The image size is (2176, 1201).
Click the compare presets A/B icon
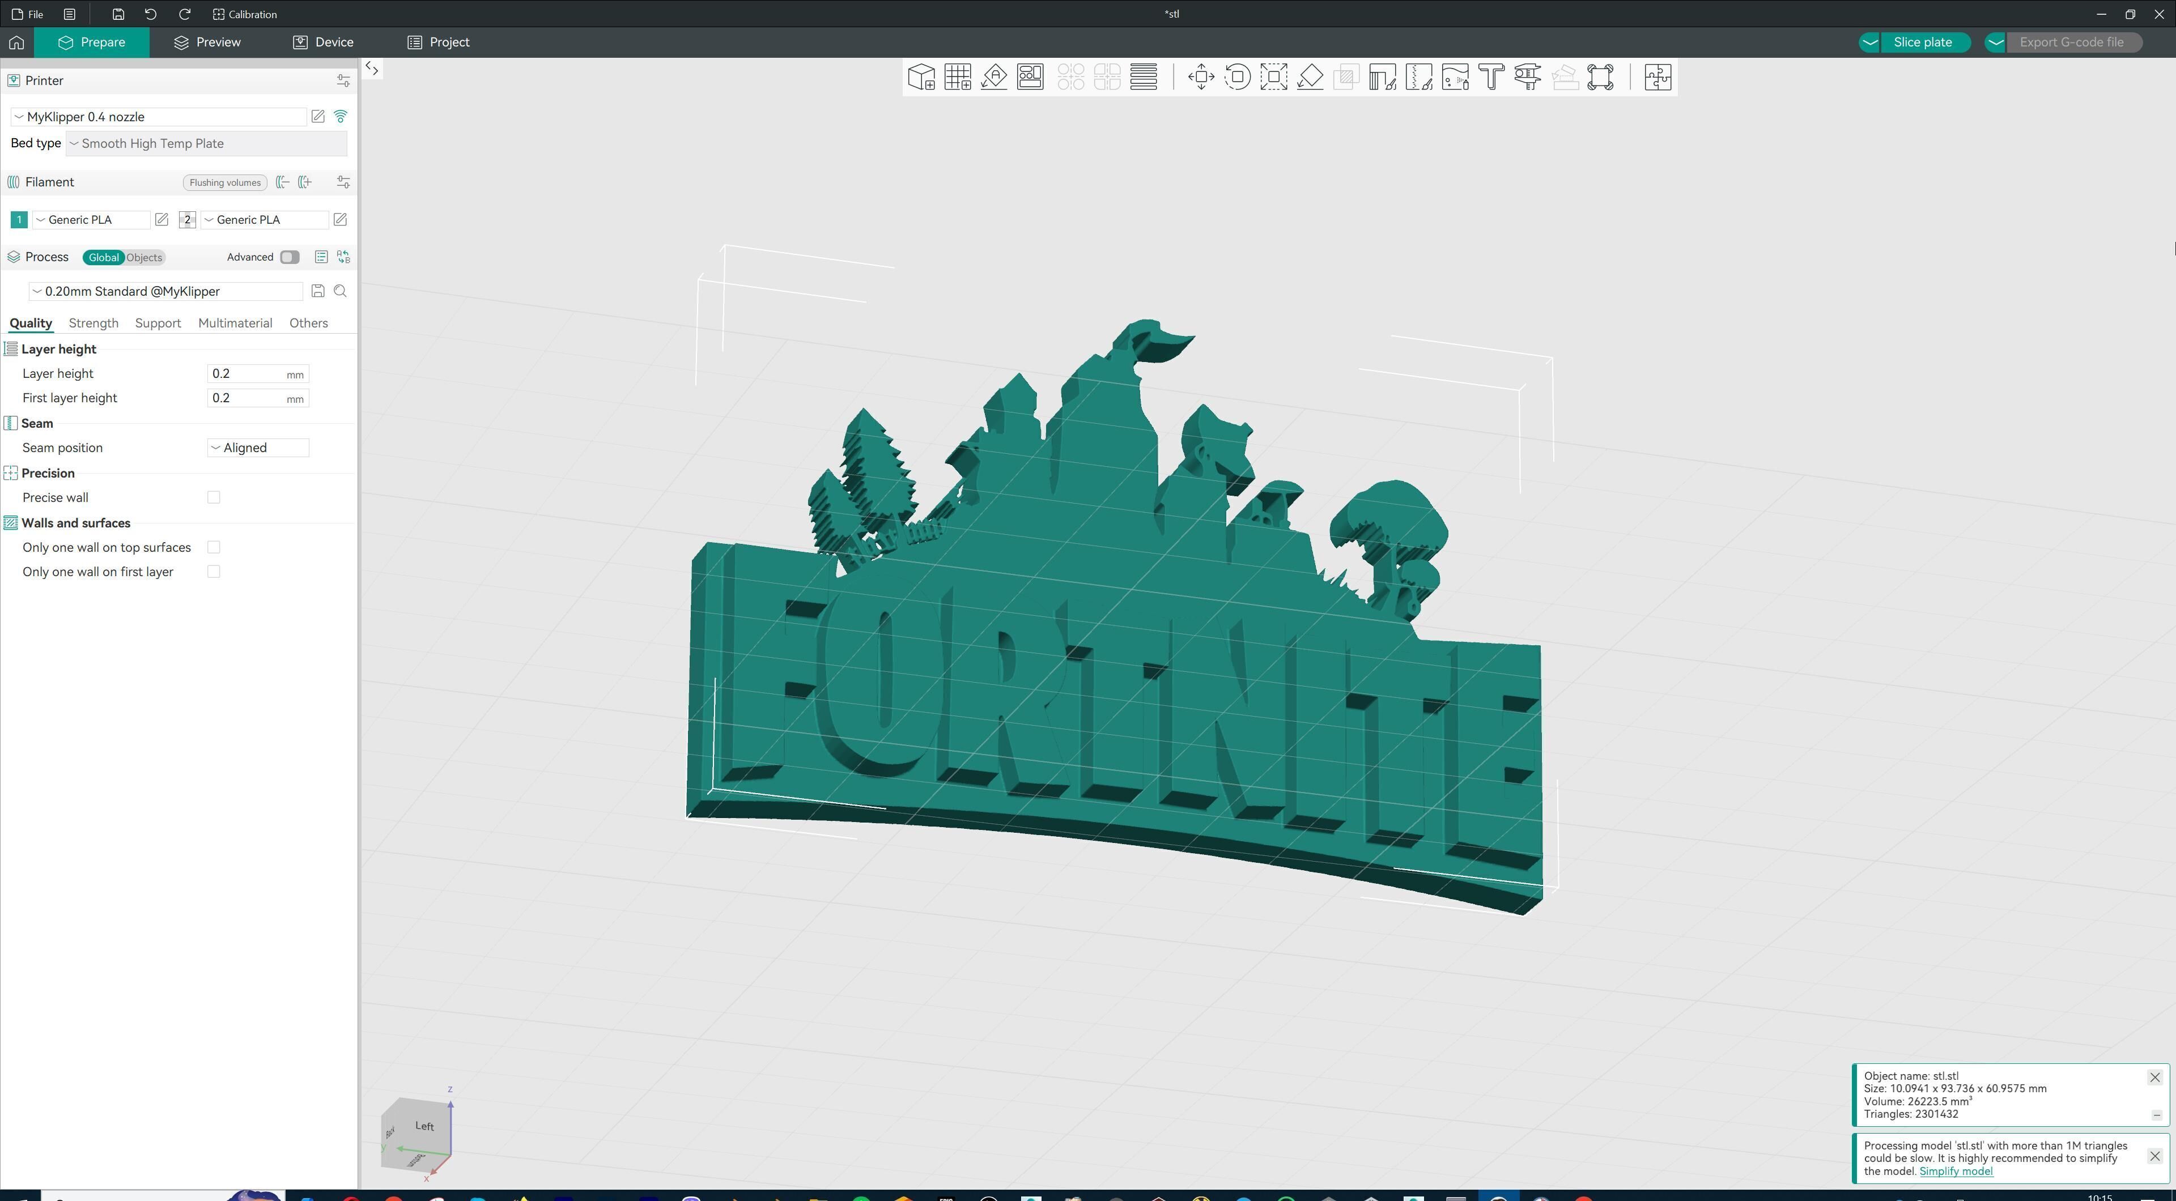[343, 257]
